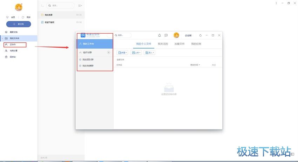Go up one folder level in the note list
This screenshot has height=162, width=298.
point(42,6)
